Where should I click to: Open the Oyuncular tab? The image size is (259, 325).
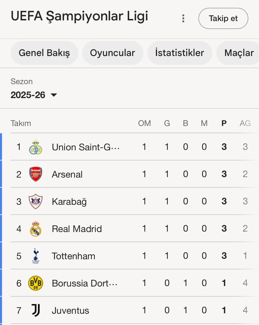[112, 53]
